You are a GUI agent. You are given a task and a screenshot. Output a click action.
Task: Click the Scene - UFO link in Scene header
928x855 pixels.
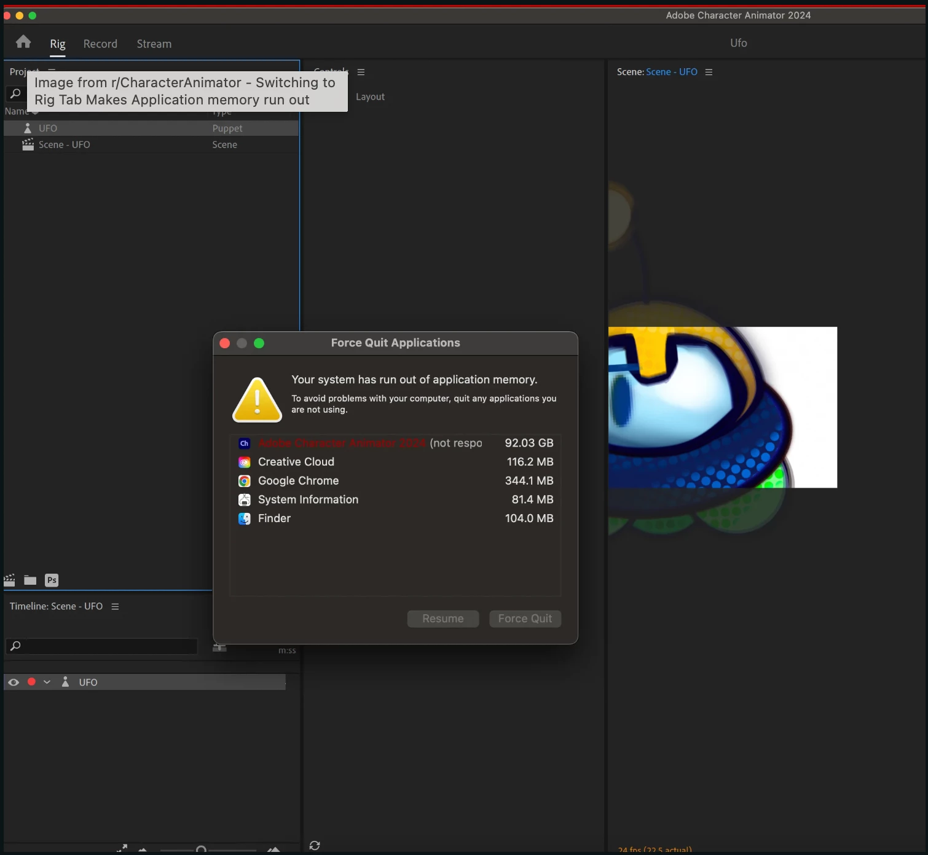672,72
